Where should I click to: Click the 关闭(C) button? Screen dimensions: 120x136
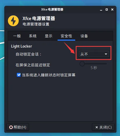pos(103,127)
